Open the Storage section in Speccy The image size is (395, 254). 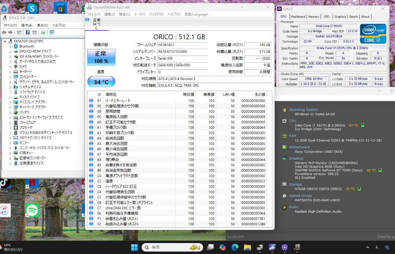click(x=295, y=184)
